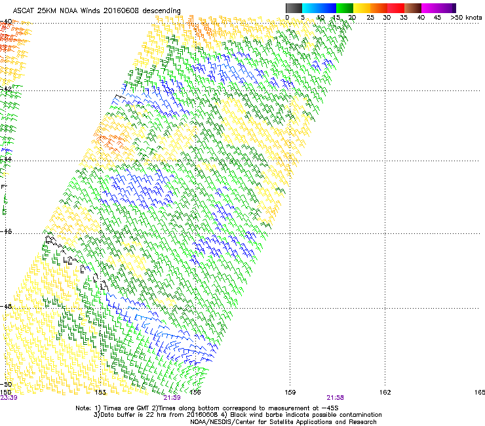Viewport: 485px width, 426px height.
Task: Click the purple time stamp '21:58'
Action: (x=336, y=398)
